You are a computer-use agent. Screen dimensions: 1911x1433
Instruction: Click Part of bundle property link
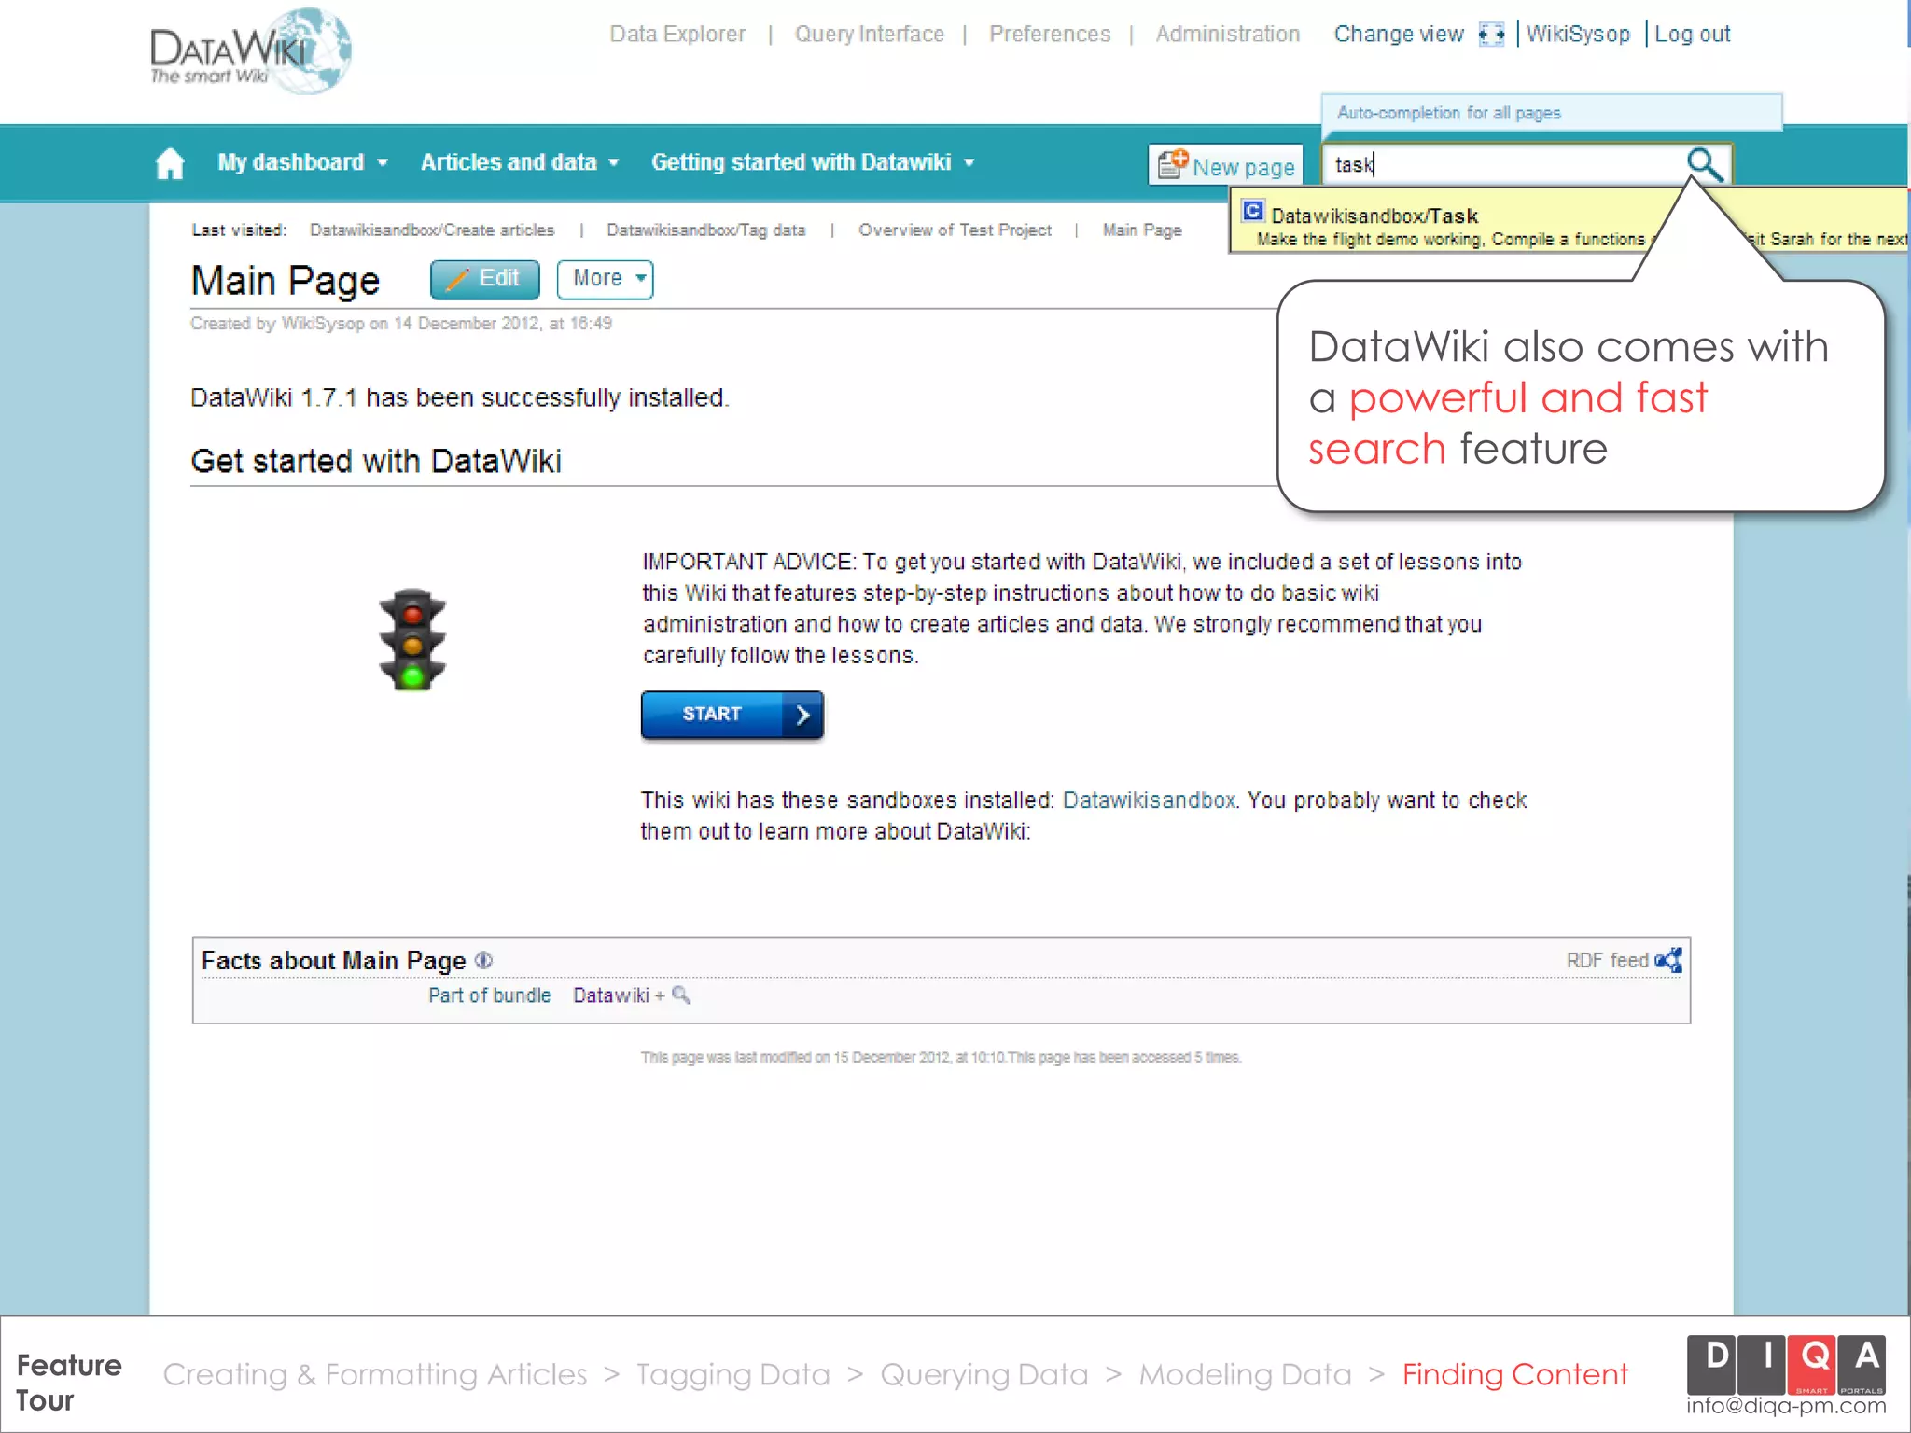click(x=490, y=995)
